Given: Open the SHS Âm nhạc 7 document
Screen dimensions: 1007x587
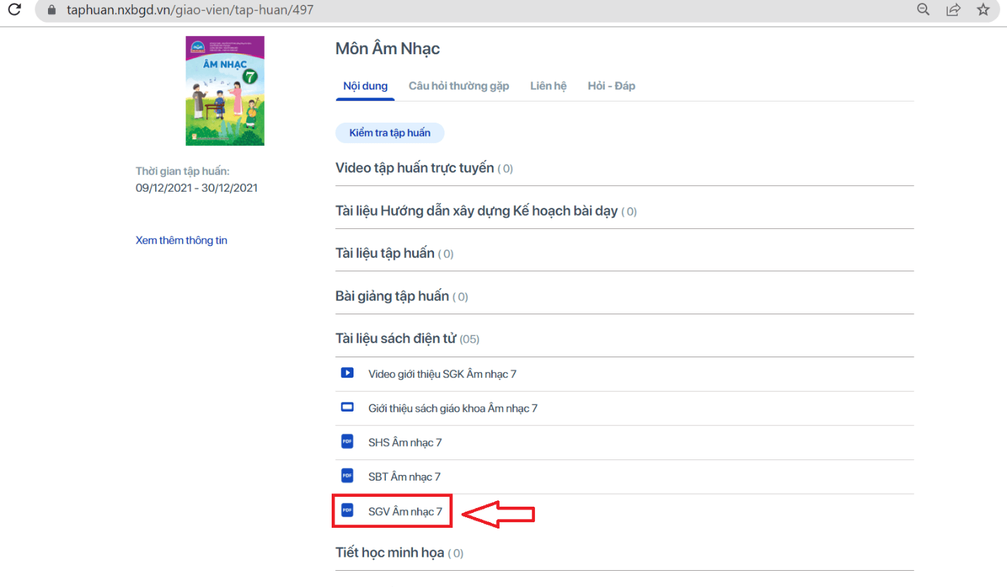Looking at the screenshot, I should click(405, 443).
